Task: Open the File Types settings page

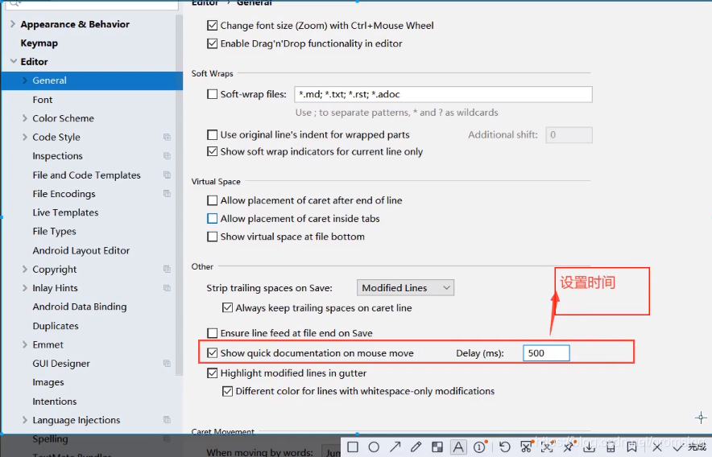Action: point(54,232)
